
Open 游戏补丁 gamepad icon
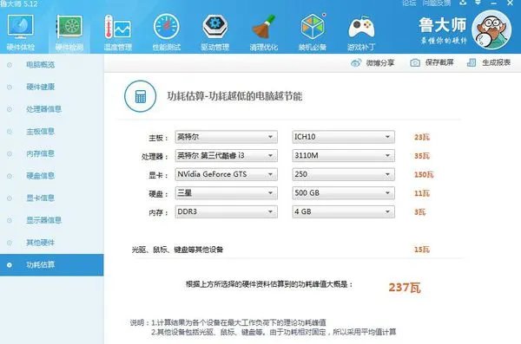pyautogui.click(x=361, y=27)
